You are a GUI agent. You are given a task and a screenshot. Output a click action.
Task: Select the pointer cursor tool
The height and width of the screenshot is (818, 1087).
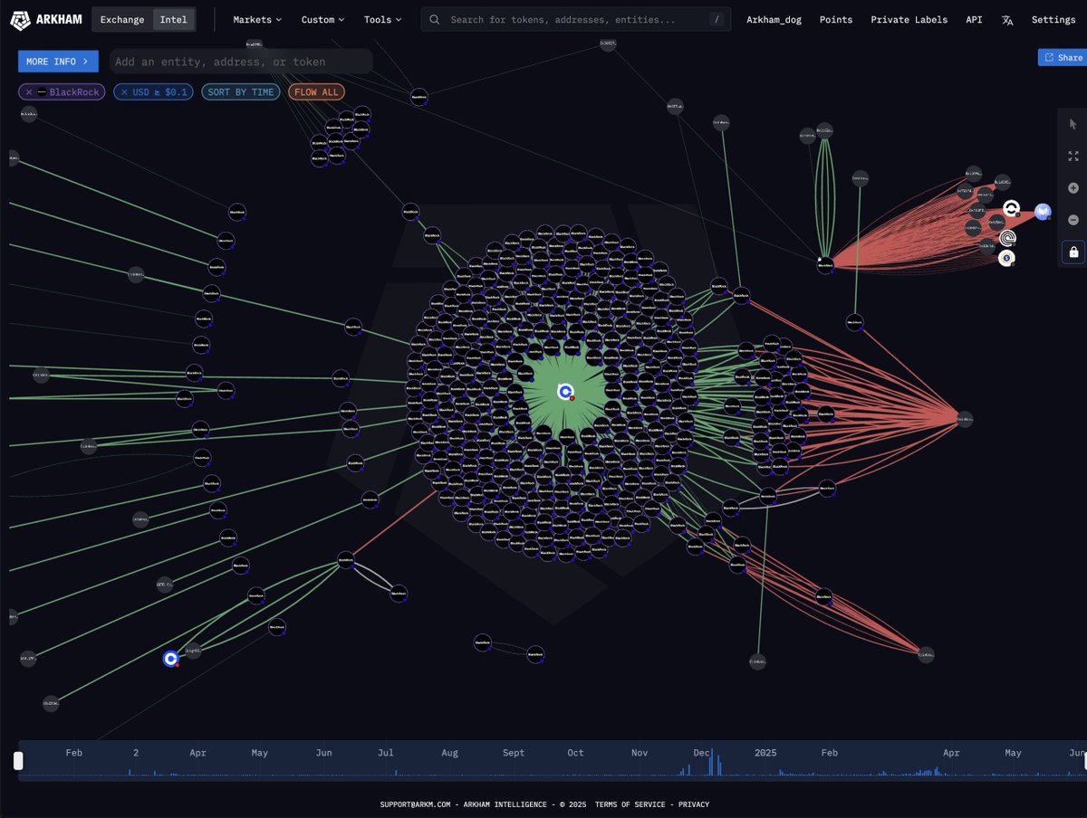pyautogui.click(x=1073, y=124)
